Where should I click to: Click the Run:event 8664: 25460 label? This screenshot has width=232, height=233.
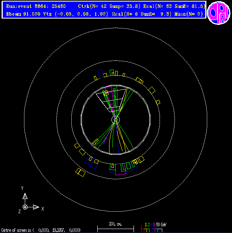point(36,6)
